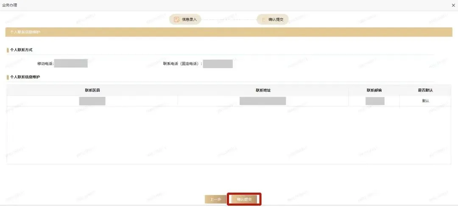
Task: Click the 联系区县 column header
Action: click(x=92, y=91)
